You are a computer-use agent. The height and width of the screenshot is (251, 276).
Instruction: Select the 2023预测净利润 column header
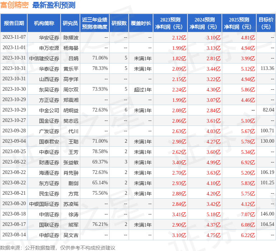[170, 23]
